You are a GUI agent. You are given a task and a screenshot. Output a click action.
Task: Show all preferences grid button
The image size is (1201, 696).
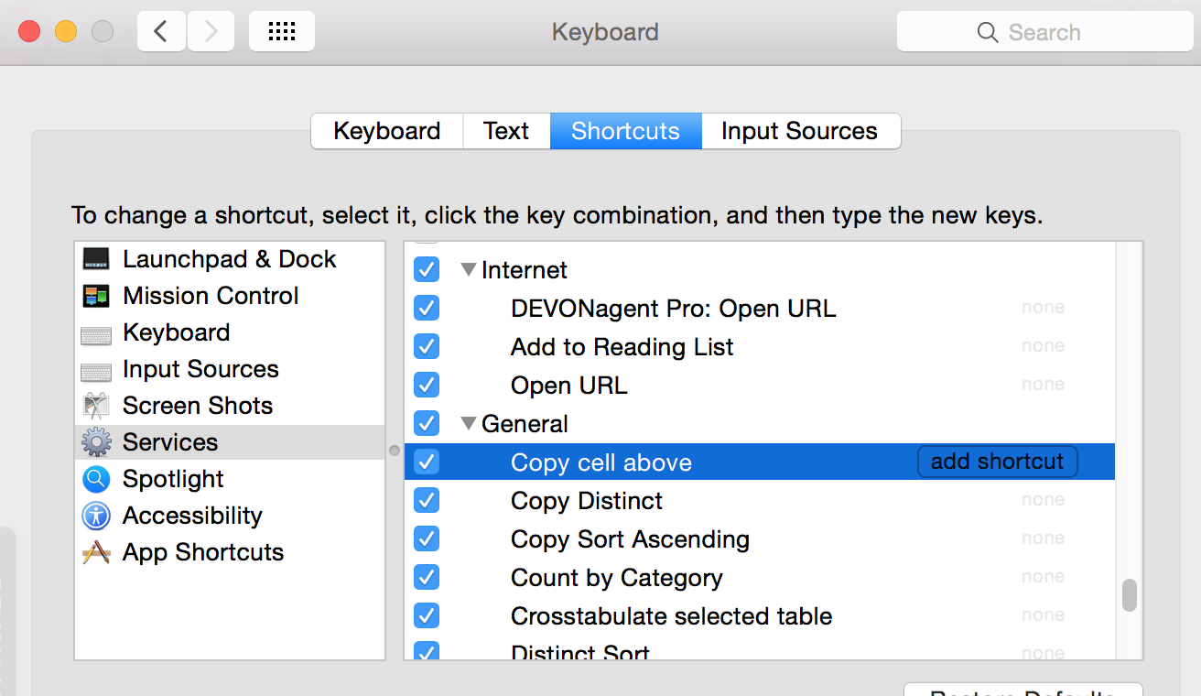(281, 32)
